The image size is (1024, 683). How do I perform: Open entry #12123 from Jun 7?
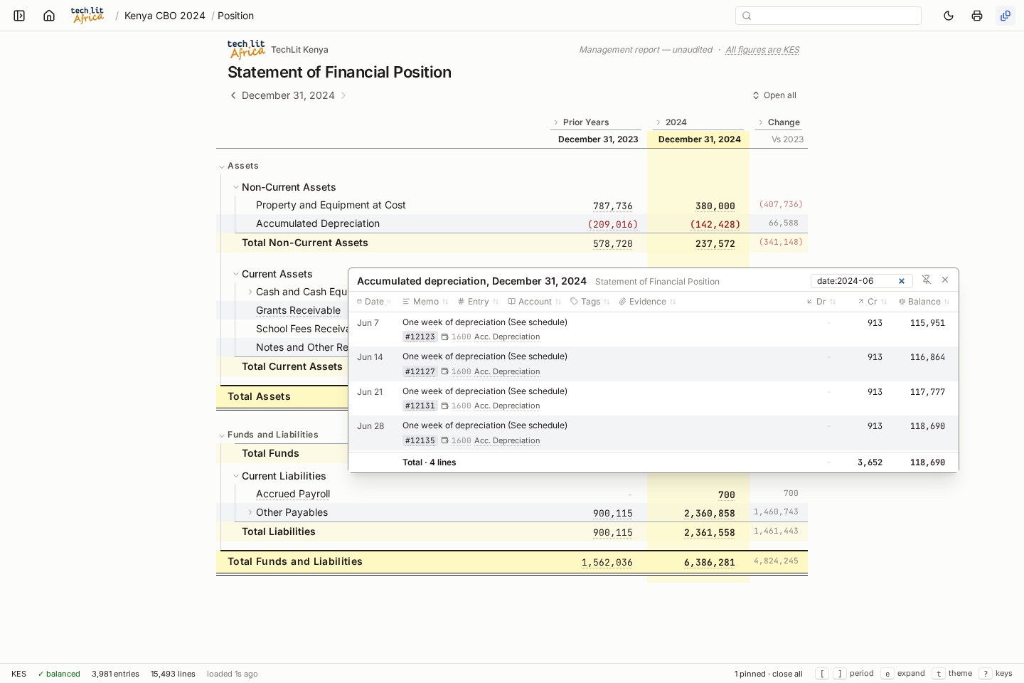click(420, 337)
